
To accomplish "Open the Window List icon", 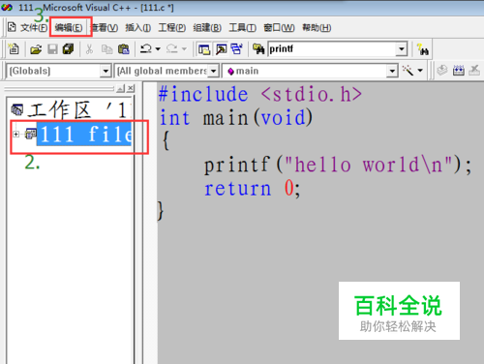I will (x=237, y=49).
